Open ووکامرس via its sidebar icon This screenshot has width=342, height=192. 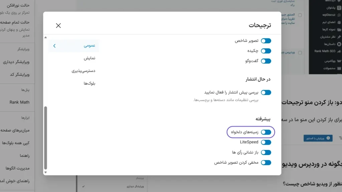339,61
